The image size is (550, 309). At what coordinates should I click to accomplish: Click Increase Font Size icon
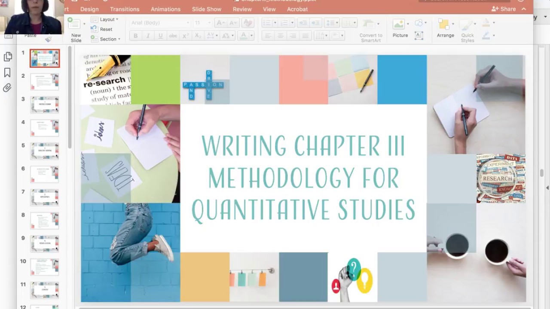[220, 23]
